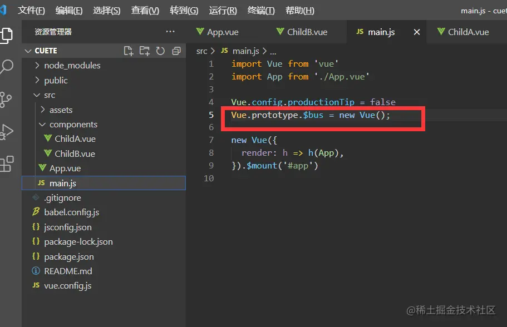Switch to the ChildA.vue editor tab
The height and width of the screenshot is (327, 507).
pyautogui.click(x=468, y=32)
